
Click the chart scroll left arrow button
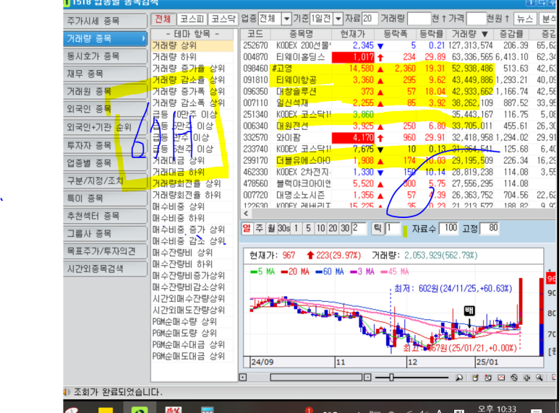coord(243,378)
